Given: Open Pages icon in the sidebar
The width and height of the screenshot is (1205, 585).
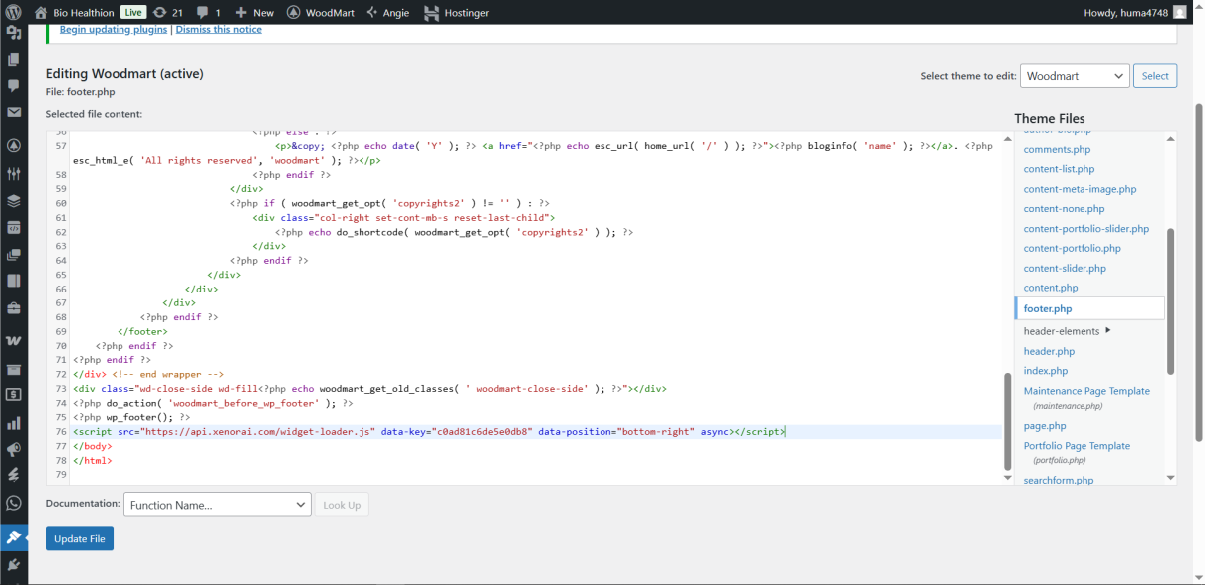Looking at the screenshot, I should point(14,59).
